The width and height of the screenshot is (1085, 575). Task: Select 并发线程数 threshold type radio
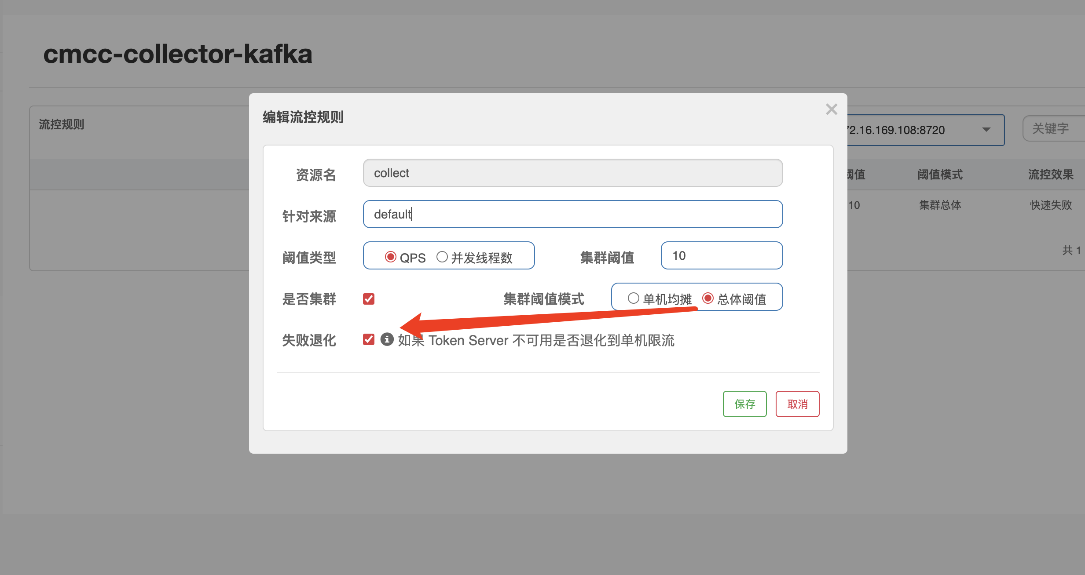[x=442, y=257]
